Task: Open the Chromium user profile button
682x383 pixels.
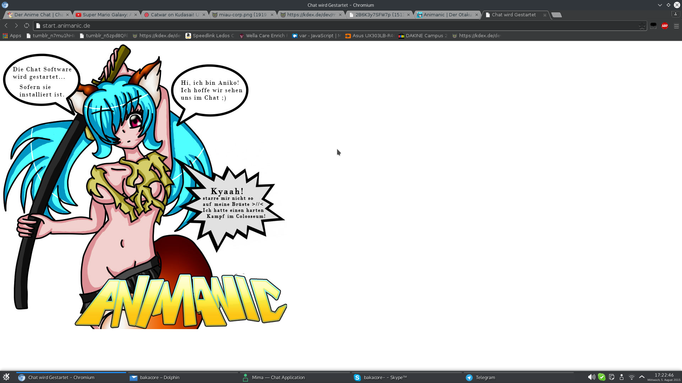Action: click(x=675, y=14)
